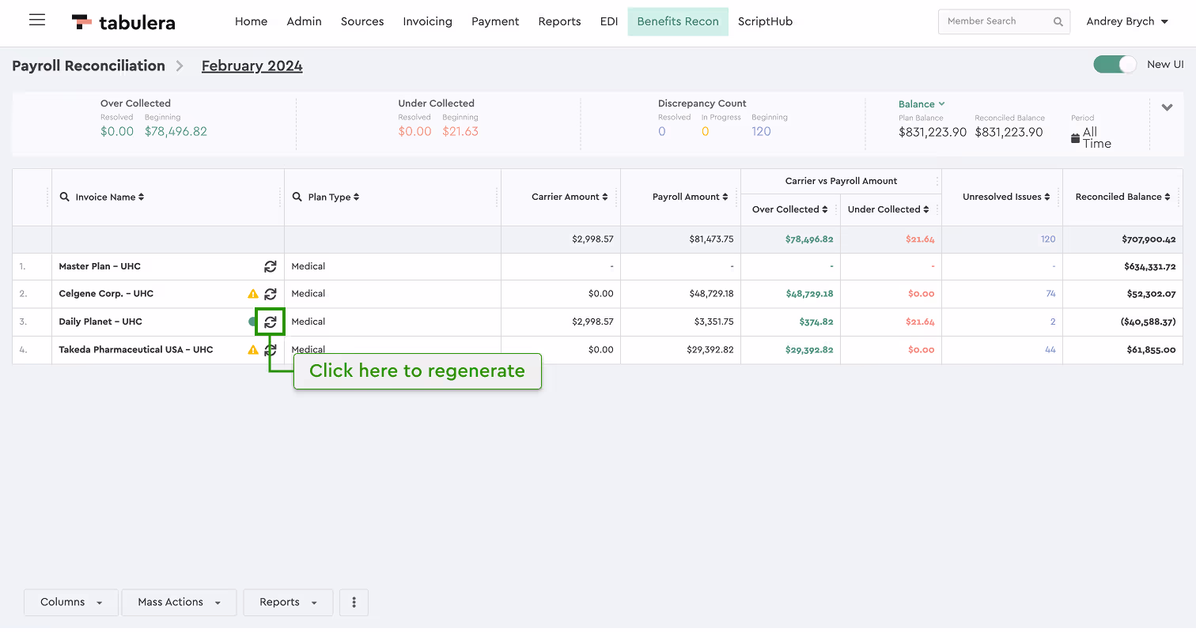Go to the Home tab
The height and width of the screenshot is (632, 1196).
[x=251, y=21]
